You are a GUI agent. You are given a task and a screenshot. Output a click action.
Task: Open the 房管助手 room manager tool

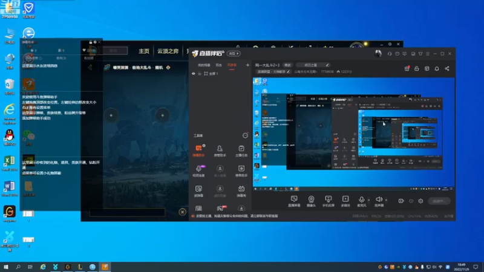click(x=220, y=151)
